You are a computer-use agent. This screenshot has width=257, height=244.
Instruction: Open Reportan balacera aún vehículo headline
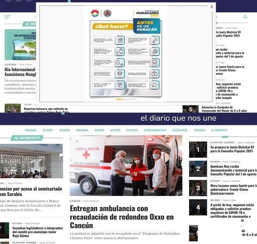point(46,110)
